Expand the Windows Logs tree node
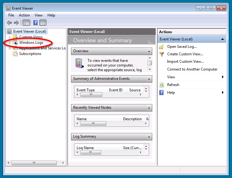232x178 pixels. pyautogui.click(x=10, y=43)
